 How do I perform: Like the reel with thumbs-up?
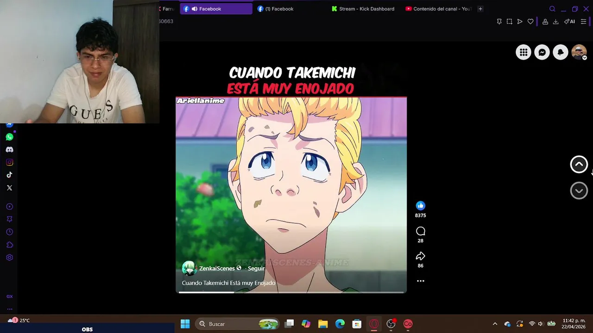click(x=420, y=206)
